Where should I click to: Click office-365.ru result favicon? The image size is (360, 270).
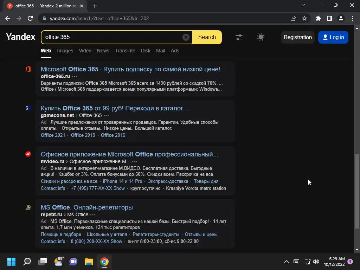(x=28, y=69)
